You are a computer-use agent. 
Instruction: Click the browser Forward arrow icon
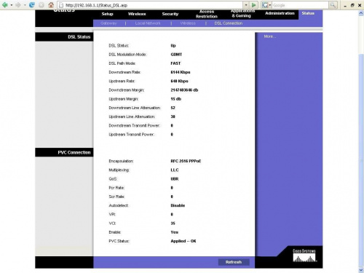pos(18,5)
